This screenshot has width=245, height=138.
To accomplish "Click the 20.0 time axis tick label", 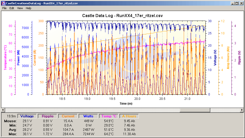I will point(137,99).
